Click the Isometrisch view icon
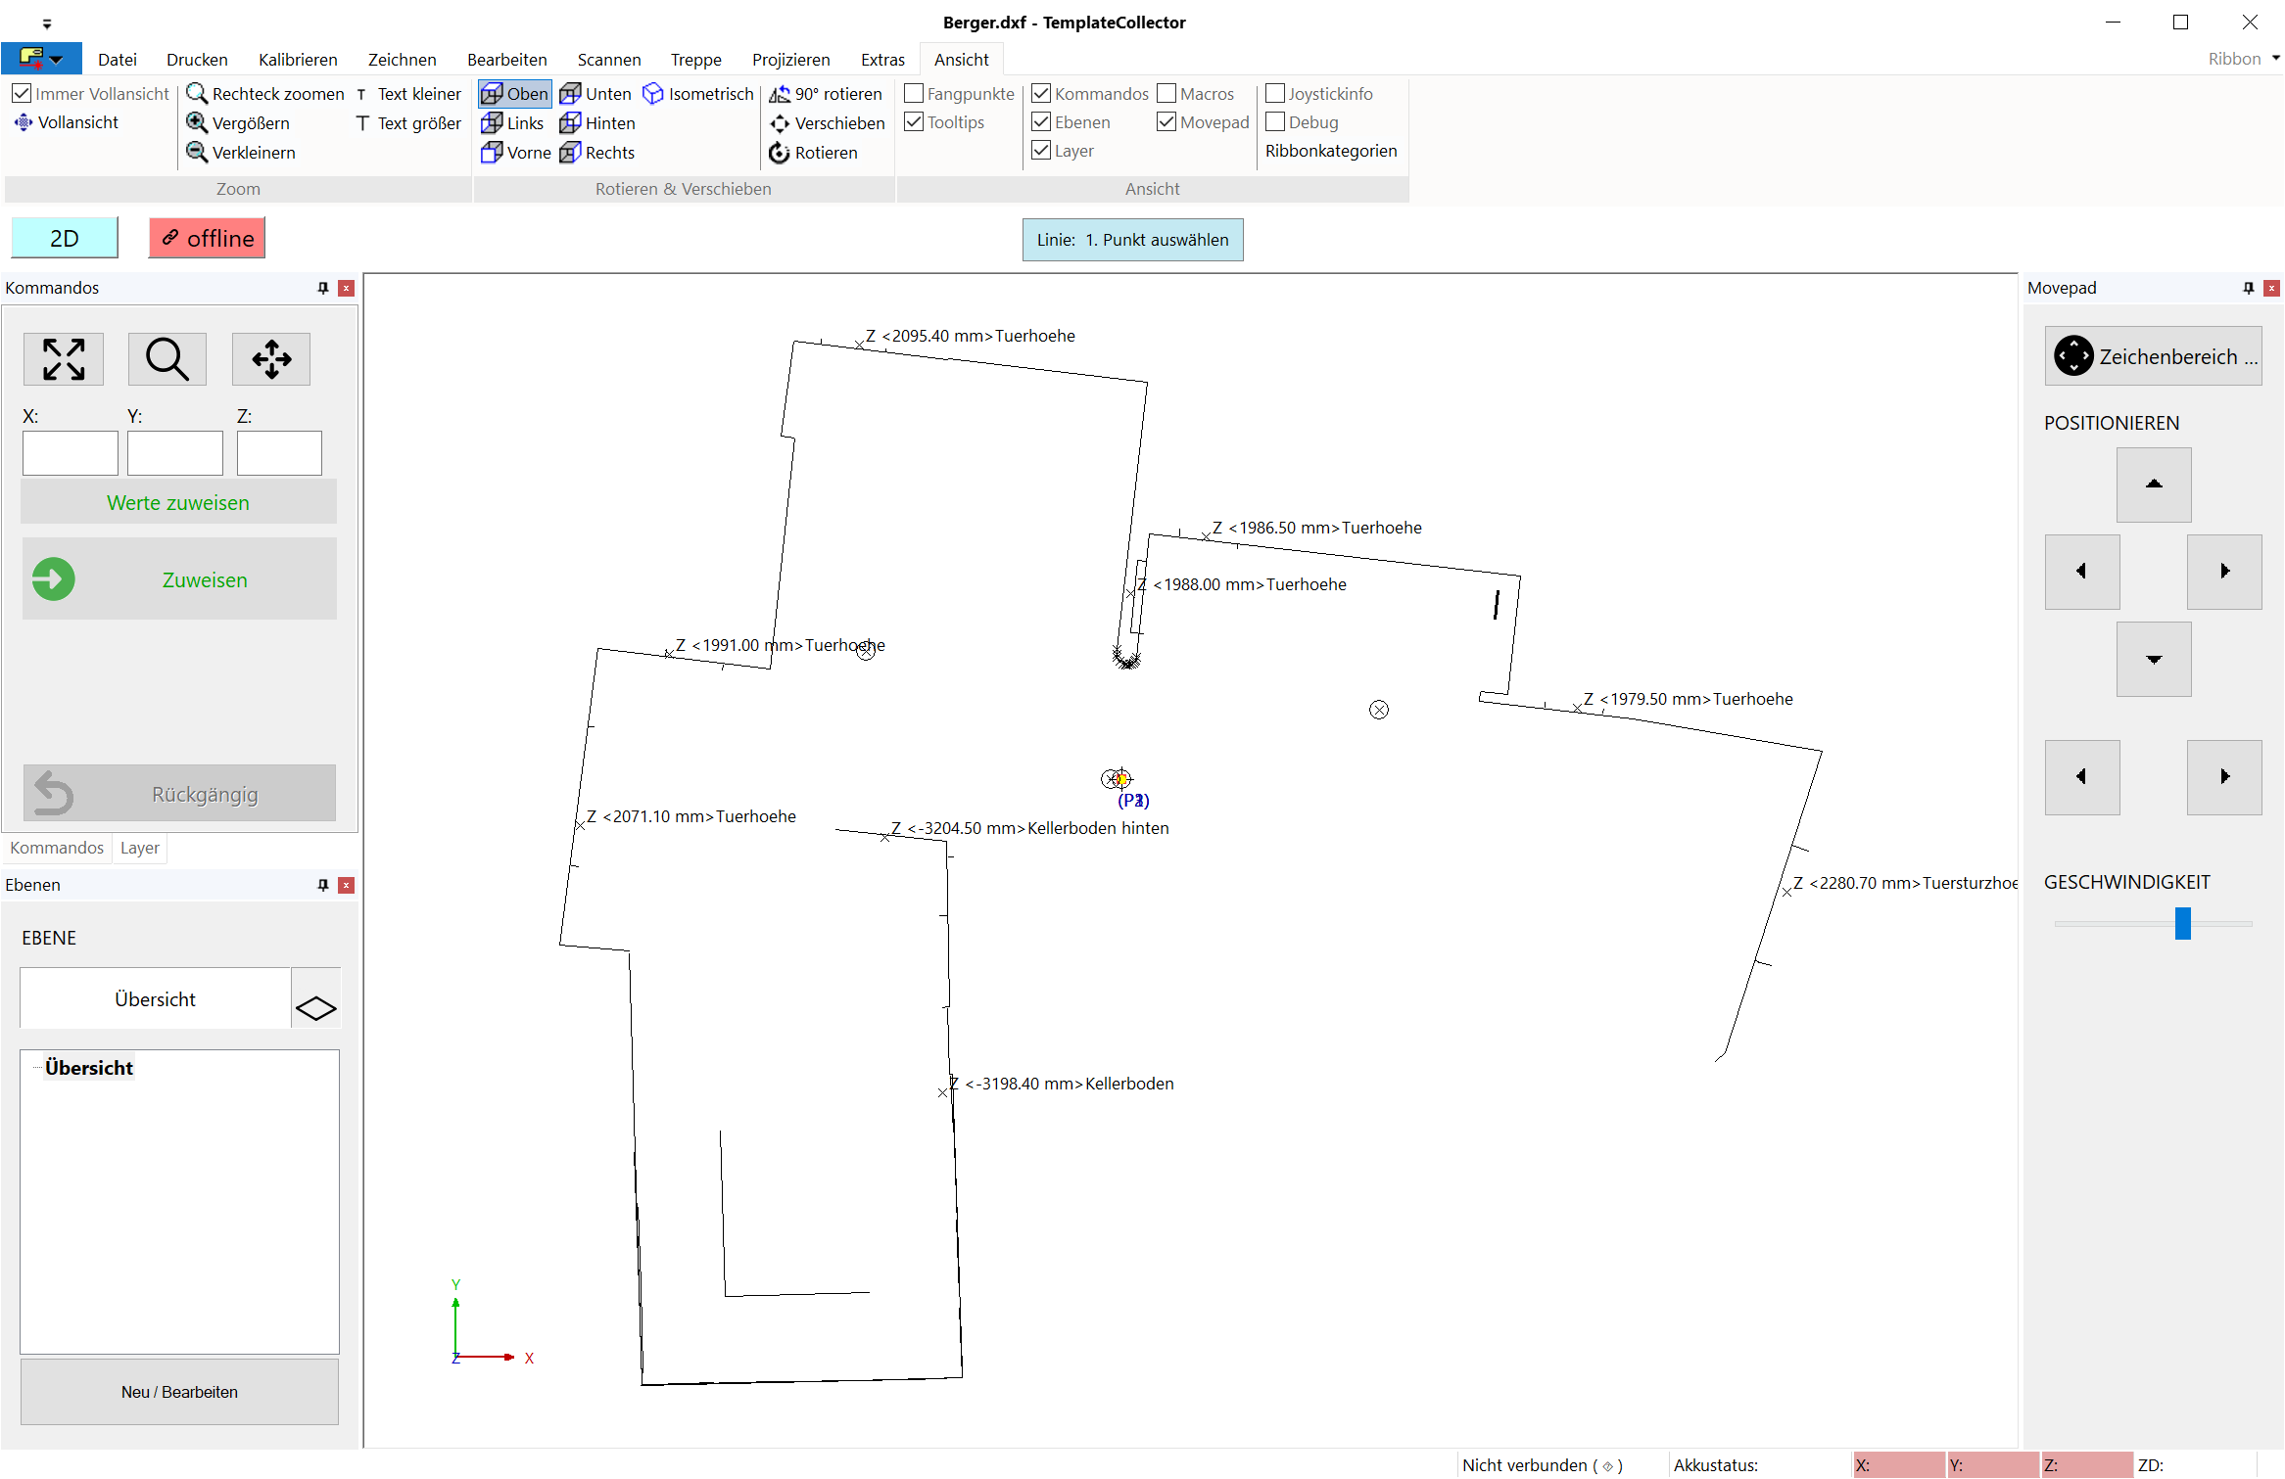Viewport: 2285px width, 1479px height. pyautogui.click(x=653, y=94)
